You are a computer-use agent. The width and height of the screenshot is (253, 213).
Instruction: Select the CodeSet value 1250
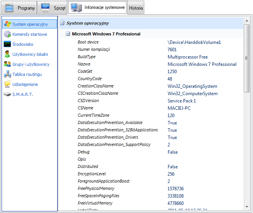pyautogui.click(x=172, y=72)
